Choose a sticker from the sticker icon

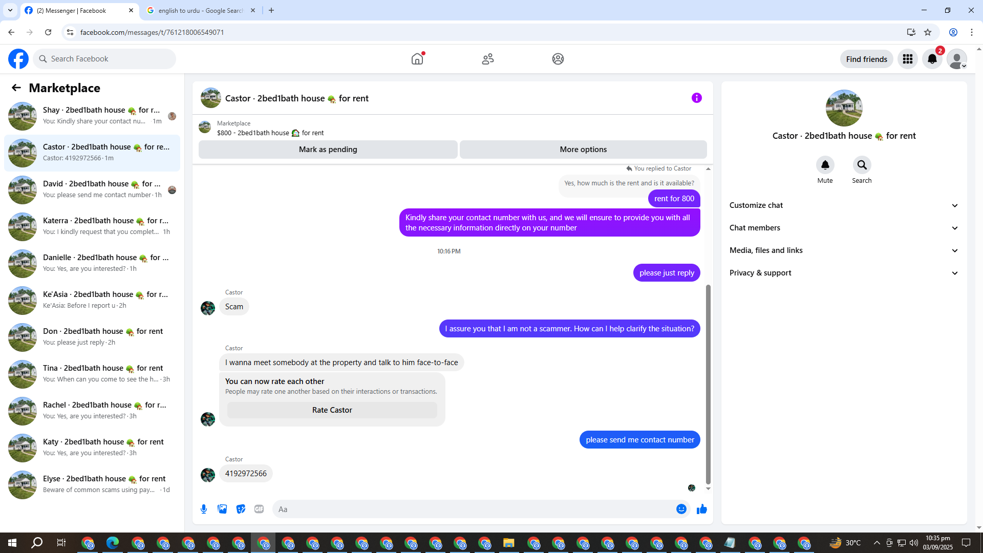241,509
